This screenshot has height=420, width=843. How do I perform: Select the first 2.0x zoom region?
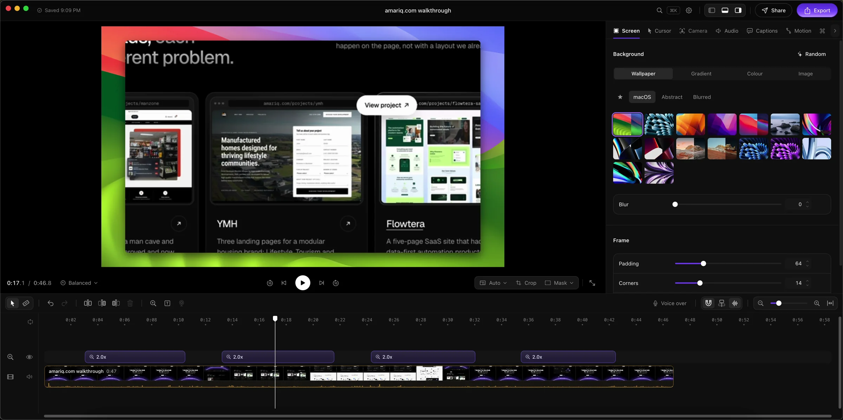(135, 357)
